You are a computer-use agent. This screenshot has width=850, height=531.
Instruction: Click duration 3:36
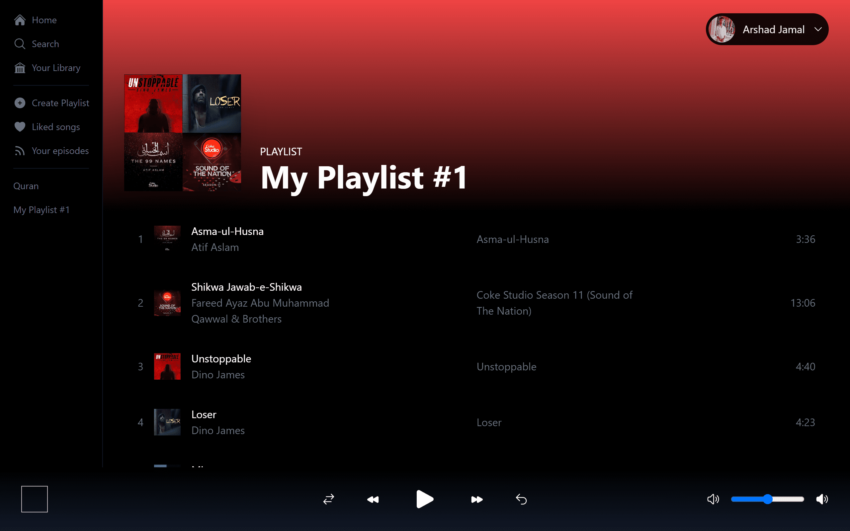tap(806, 239)
